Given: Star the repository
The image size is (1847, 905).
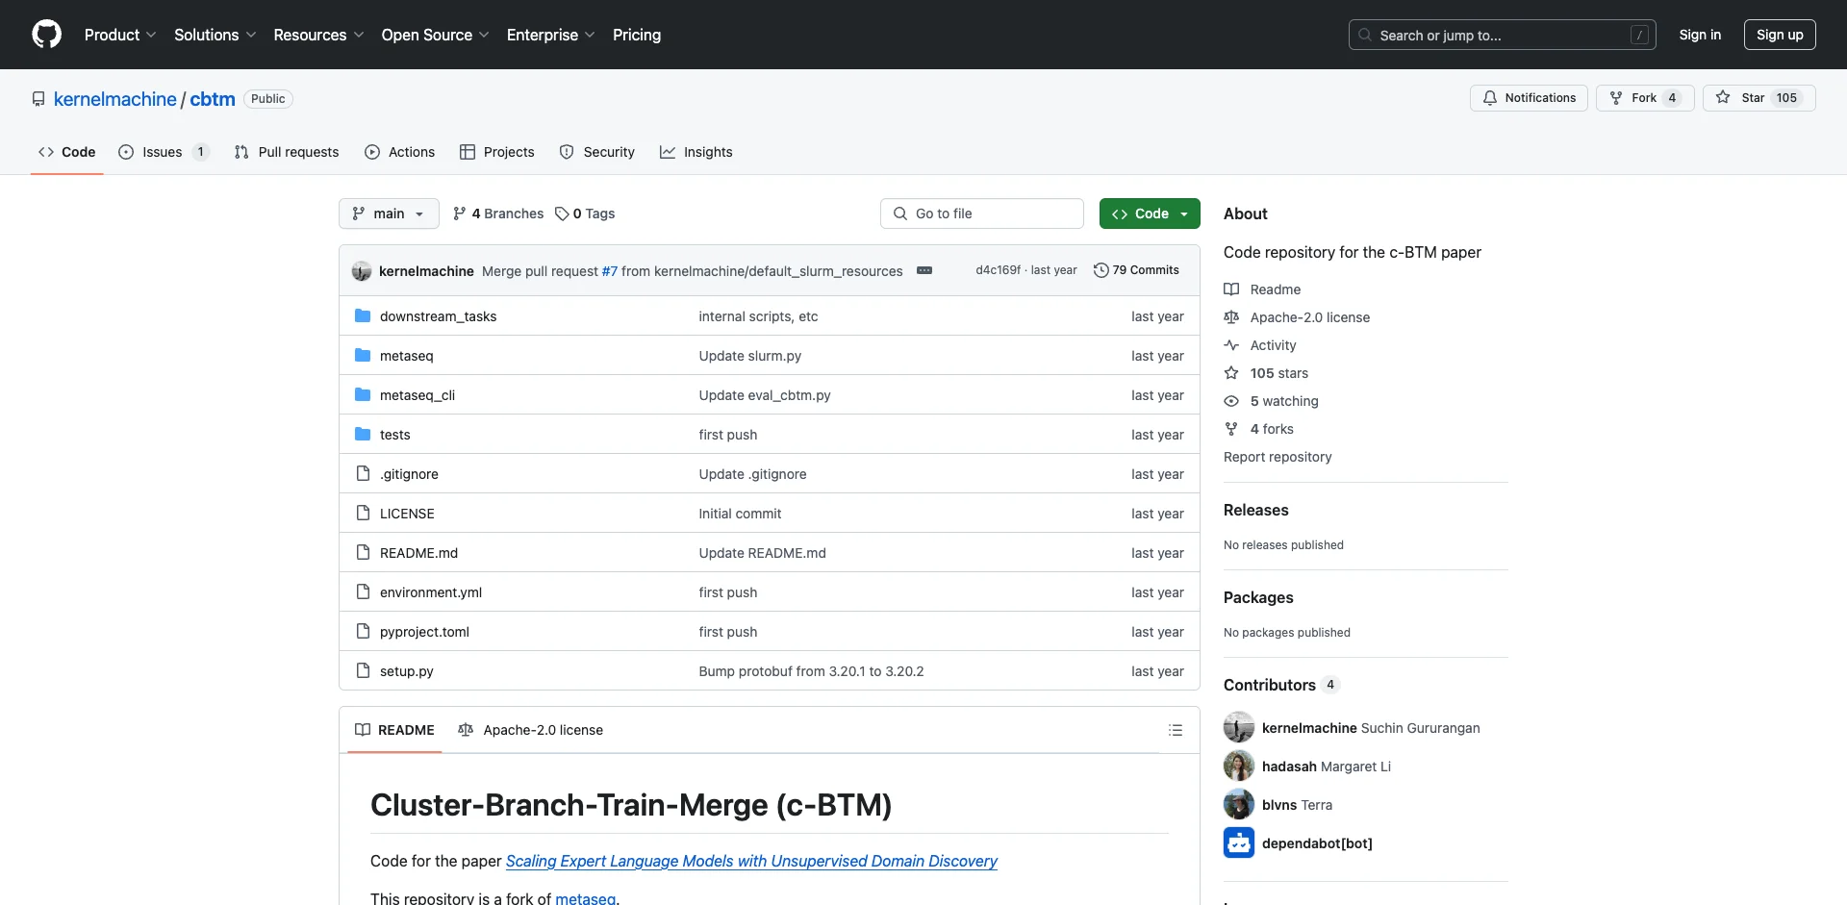Looking at the screenshot, I should pos(1758,98).
